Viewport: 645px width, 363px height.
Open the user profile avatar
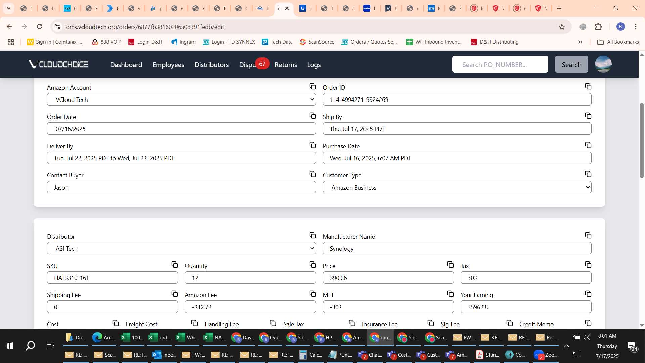tap(603, 64)
